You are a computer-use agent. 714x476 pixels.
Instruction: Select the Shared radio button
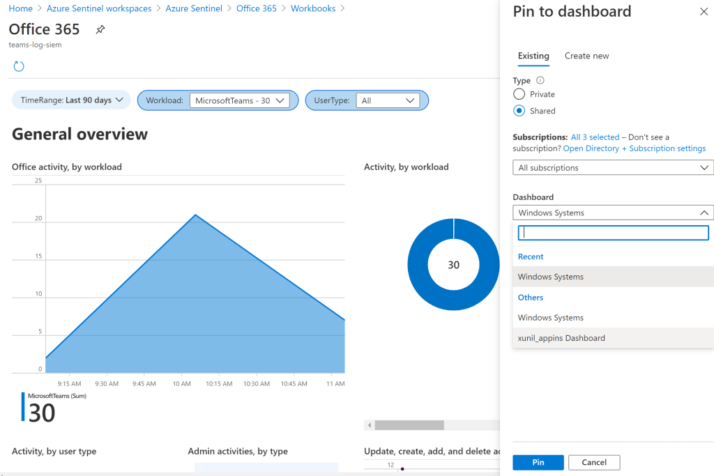pyautogui.click(x=519, y=111)
